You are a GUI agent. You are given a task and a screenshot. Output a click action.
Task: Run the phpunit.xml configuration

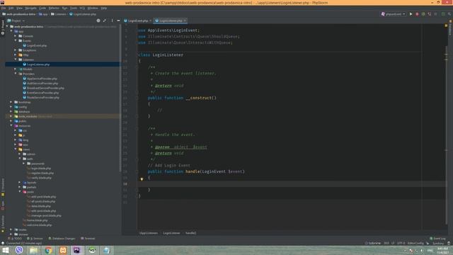[411, 14]
